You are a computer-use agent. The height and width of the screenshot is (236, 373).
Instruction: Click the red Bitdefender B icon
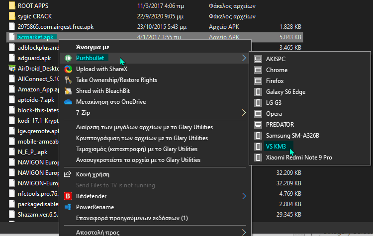pyautogui.click(x=68, y=196)
